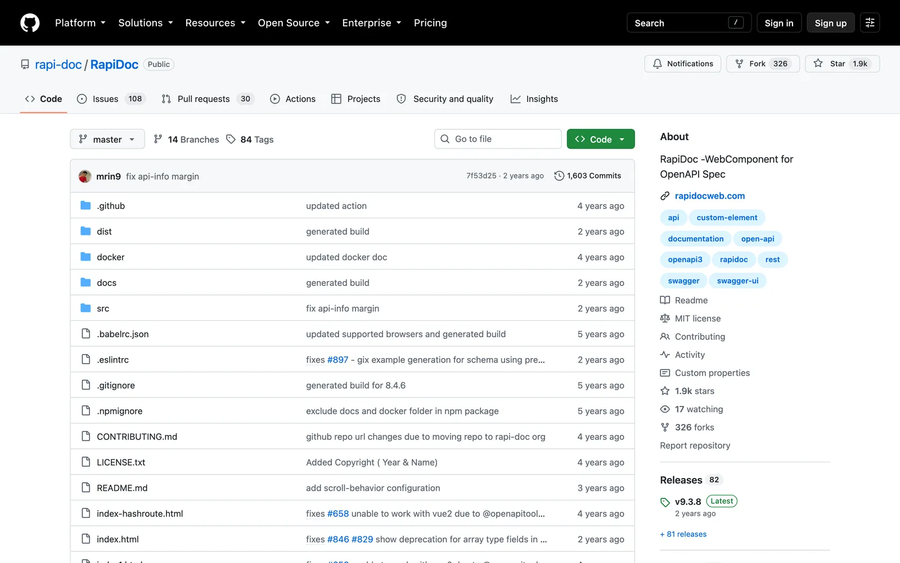Open the Pull requests tab
The width and height of the screenshot is (900, 563).
[x=208, y=99]
